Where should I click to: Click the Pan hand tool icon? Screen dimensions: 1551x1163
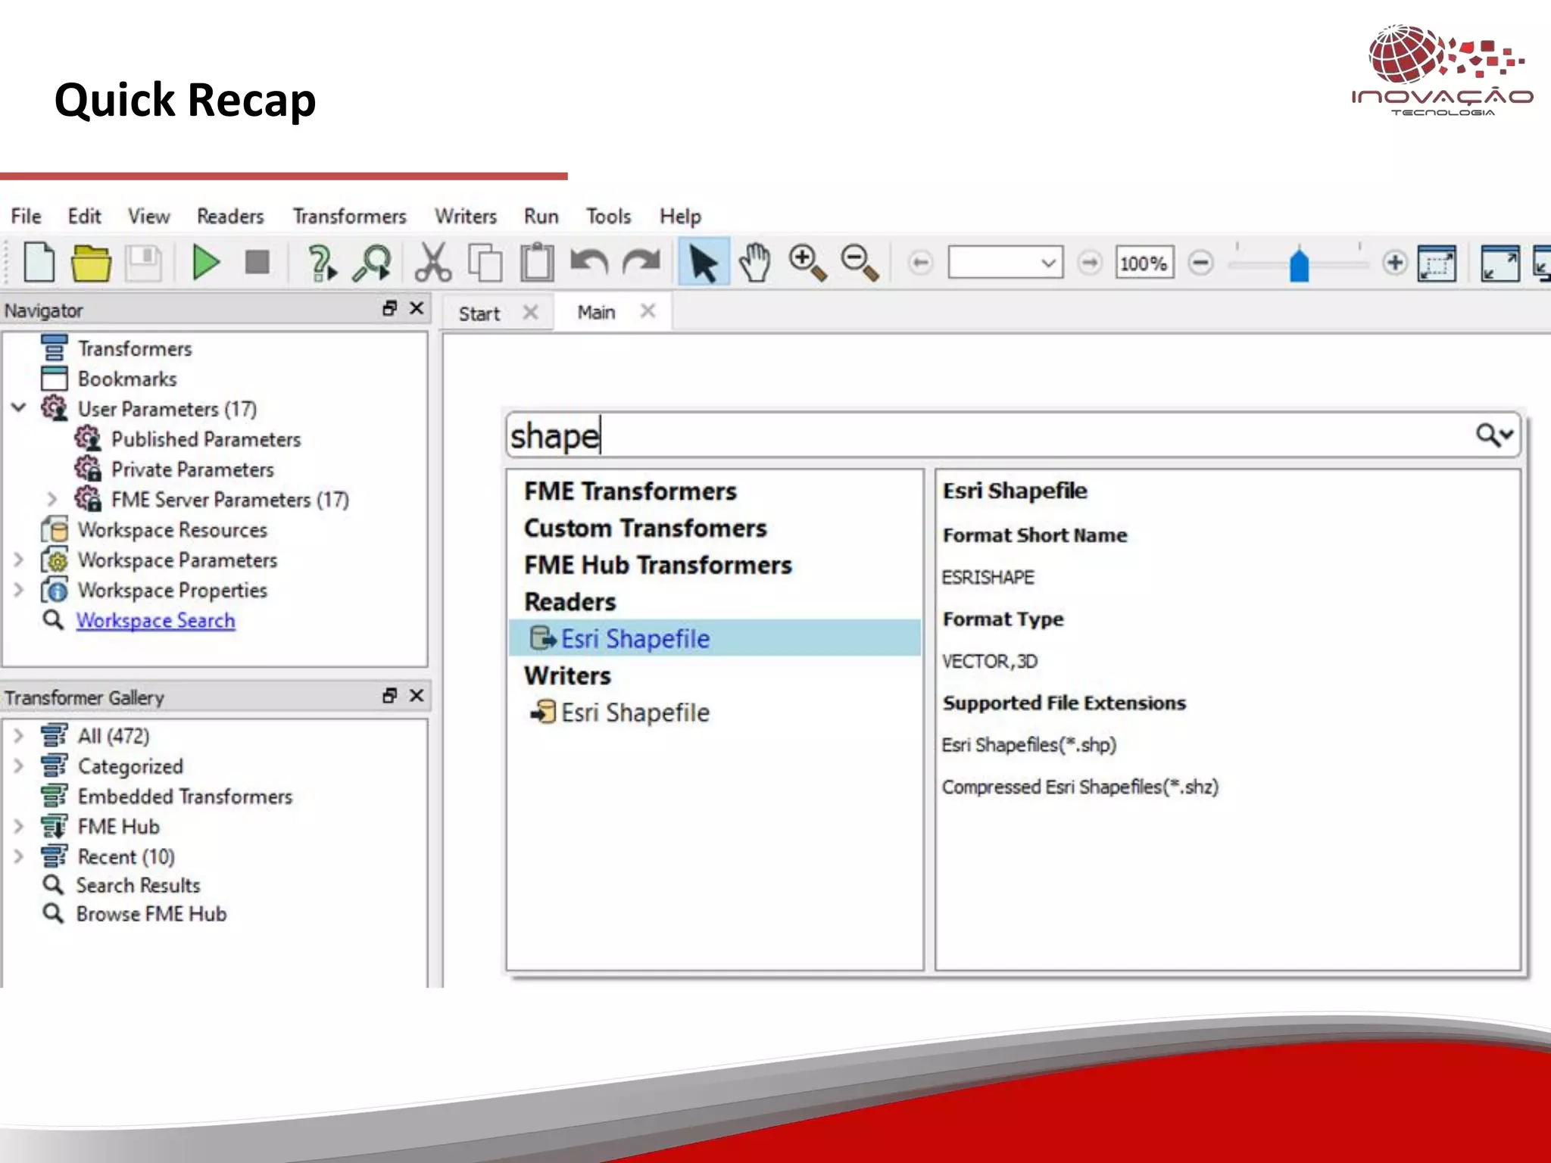(x=754, y=263)
